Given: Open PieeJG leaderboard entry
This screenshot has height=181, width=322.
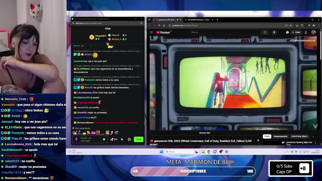Looking at the screenshot, I should (117, 35).
